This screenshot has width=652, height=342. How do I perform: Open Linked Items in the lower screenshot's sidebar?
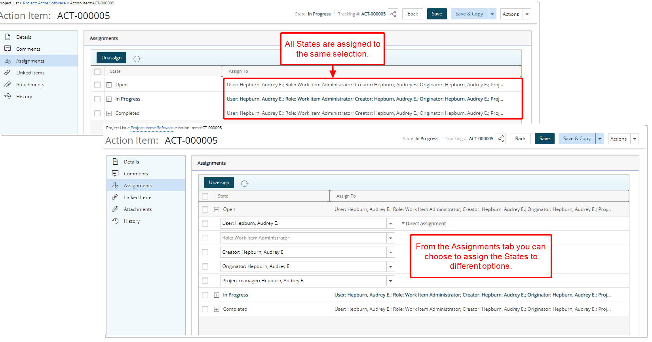click(138, 198)
